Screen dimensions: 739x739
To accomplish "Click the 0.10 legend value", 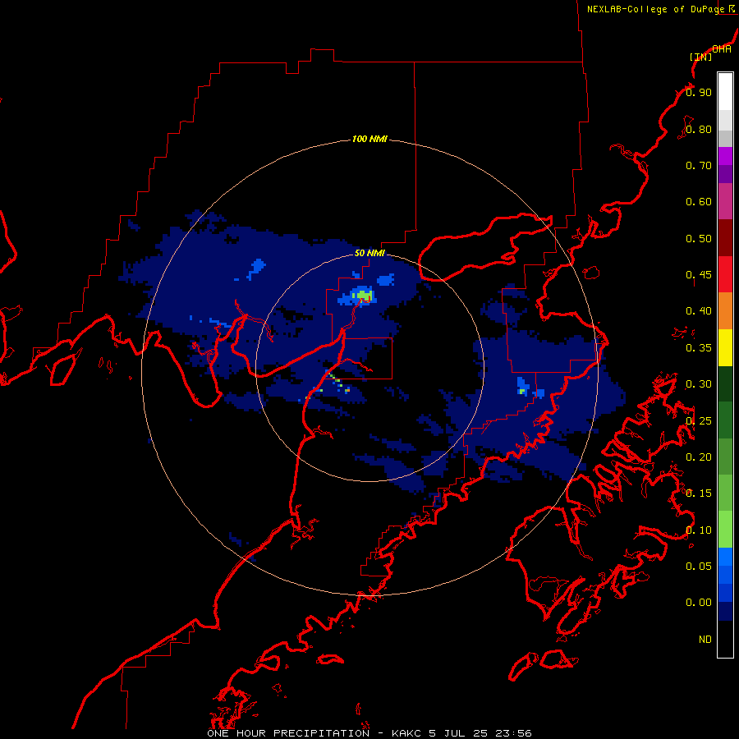I will tap(699, 530).
